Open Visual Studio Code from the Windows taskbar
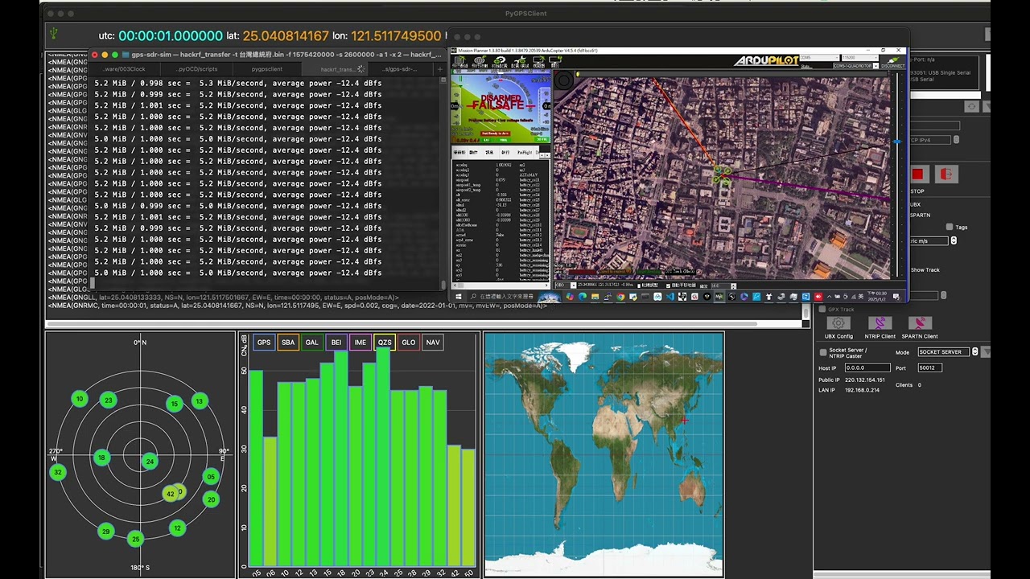The height and width of the screenshot is (579, 1030). [669, 297]
